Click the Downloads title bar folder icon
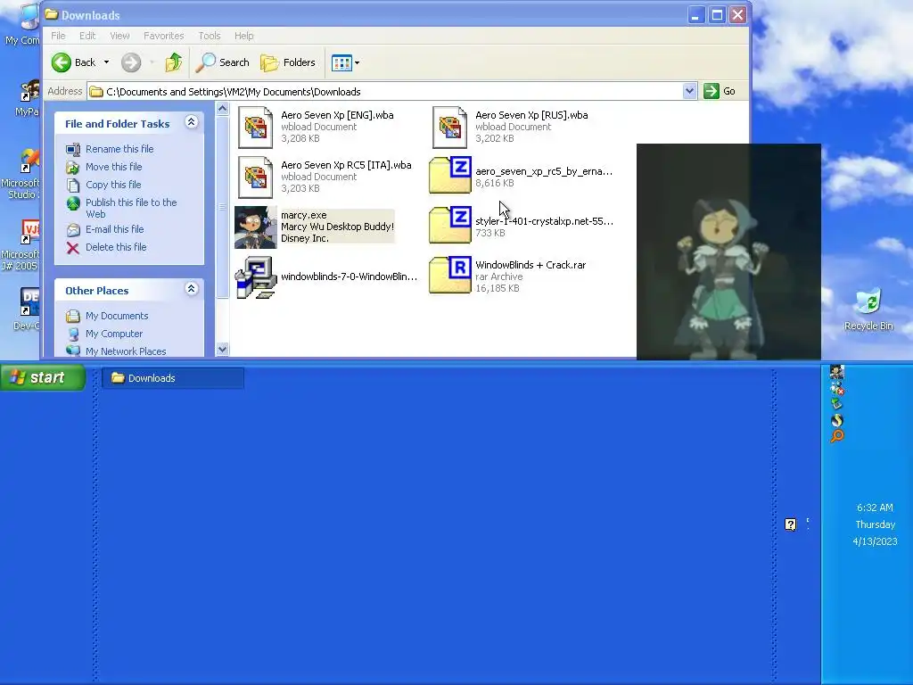Screen dimensions: 913x685 [x=51, y=14]
